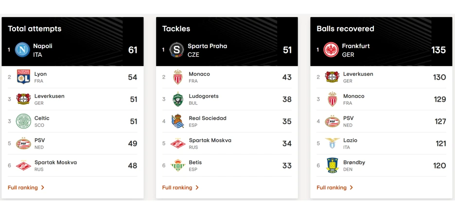455x214 pixels.
Task: Click the Celtic club badge
Action: point(23,121)
